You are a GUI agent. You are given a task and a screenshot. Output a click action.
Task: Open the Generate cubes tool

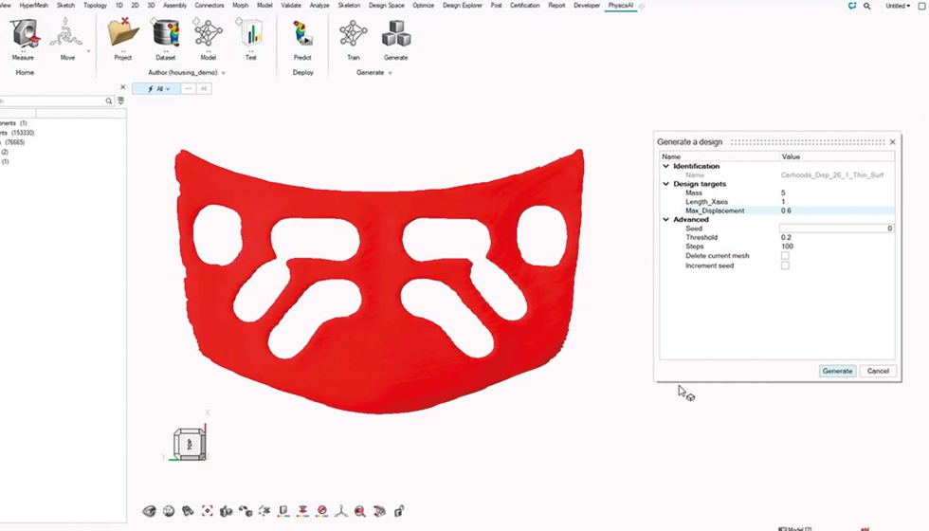(x=396, y=33)
